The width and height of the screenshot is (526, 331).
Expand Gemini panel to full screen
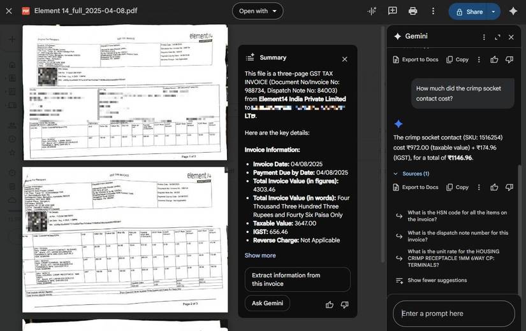(x=497, y=37)
